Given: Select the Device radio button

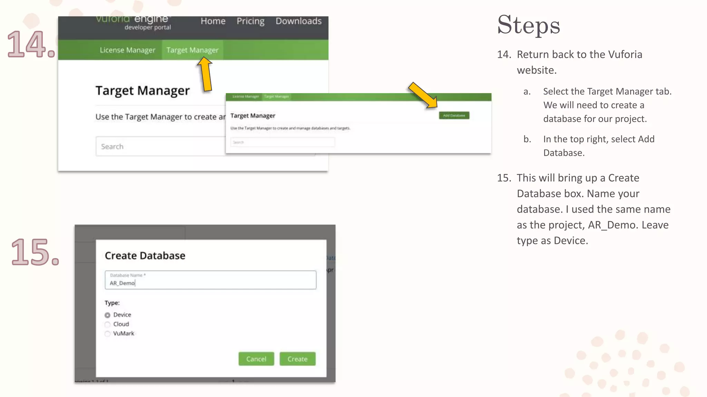Looking at the screenshot, I should (x=107, y=315).
